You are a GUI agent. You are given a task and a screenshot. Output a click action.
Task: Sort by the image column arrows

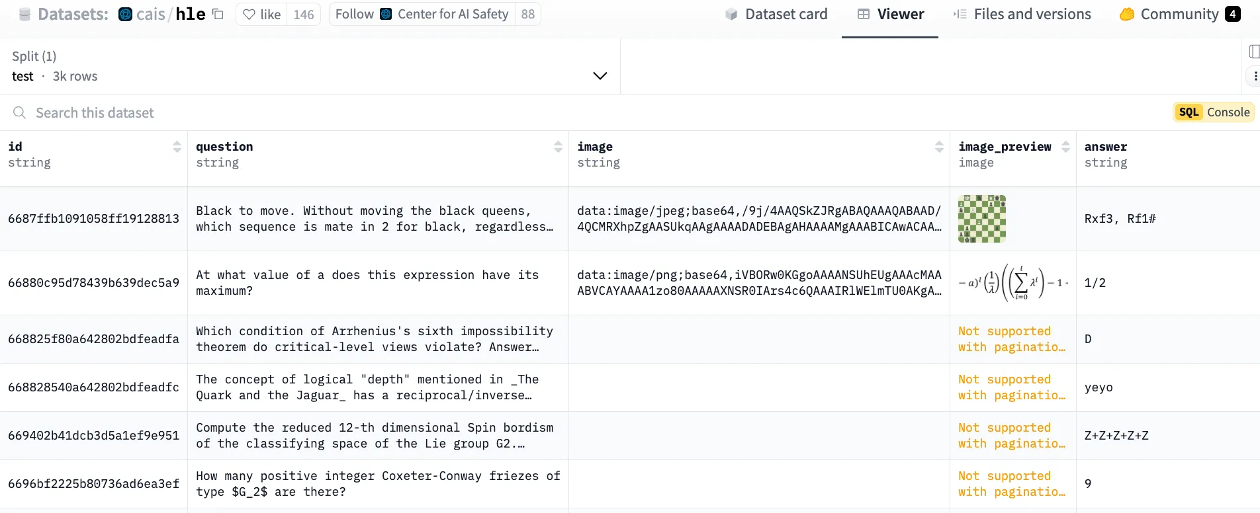pyautogui.click(x=939, y=147)
